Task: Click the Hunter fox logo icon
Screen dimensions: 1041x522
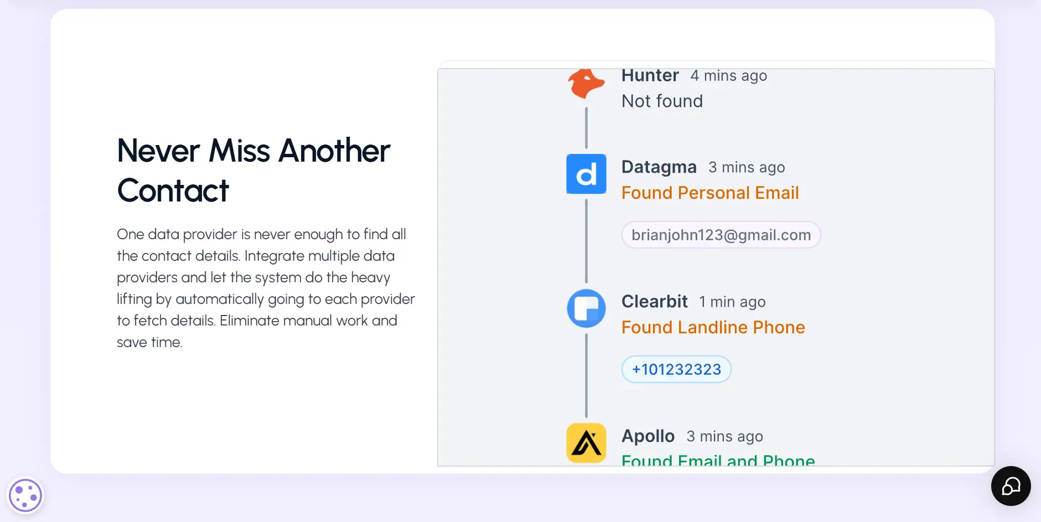Action: pos(586,83)
